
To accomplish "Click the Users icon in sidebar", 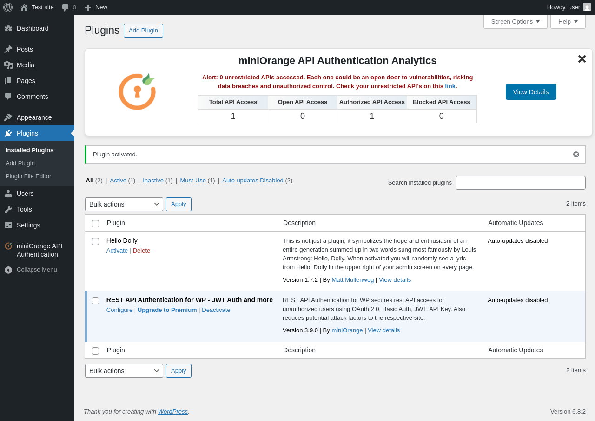I will 8,194.
